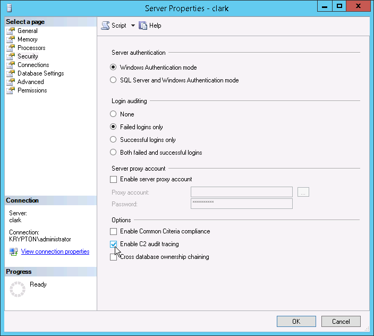Screen dimensions: 374x336
Task: Click the Script scroll icon
Action: point(105,26)
